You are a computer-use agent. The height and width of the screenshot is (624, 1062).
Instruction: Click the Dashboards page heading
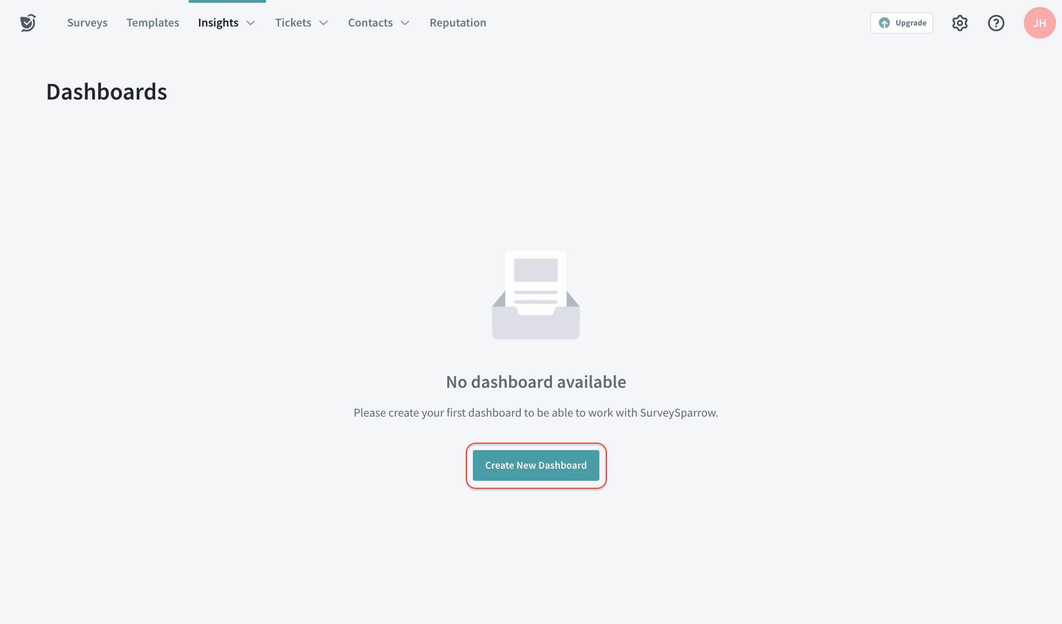[x=107, y=92]
